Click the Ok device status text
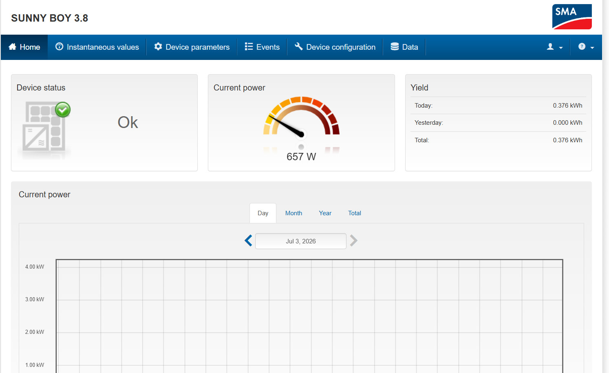 click(x=128, y=122)
